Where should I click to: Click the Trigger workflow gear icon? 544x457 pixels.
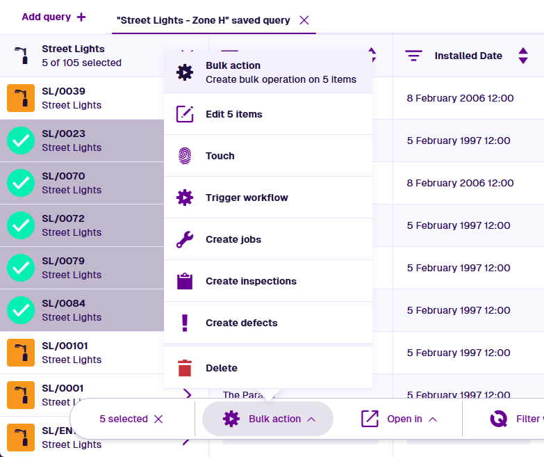[x=185, y=198]
